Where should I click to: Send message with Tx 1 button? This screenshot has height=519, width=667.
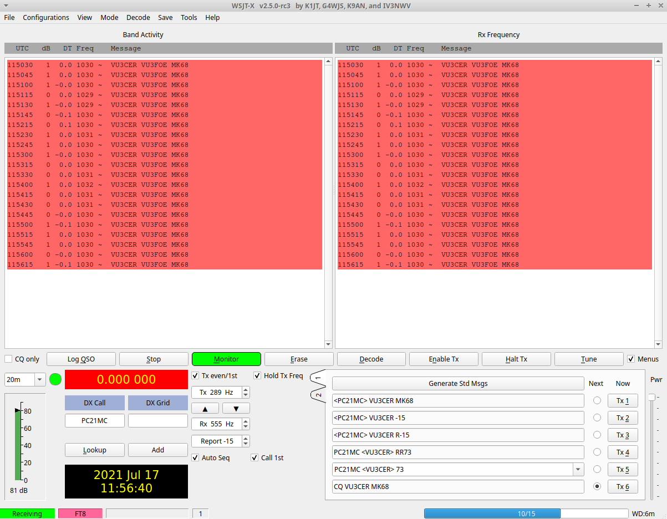(x=623, y=401)
